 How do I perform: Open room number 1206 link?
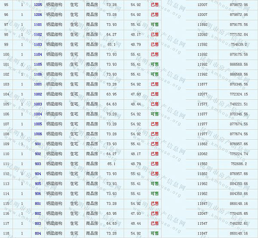[38, 15]
